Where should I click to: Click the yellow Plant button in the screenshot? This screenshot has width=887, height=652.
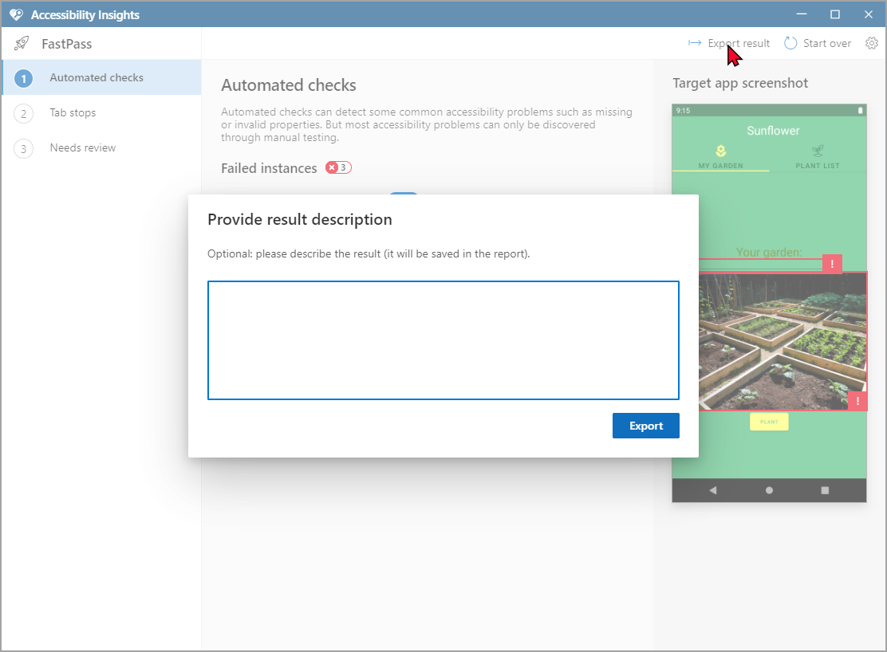[769, 422]
